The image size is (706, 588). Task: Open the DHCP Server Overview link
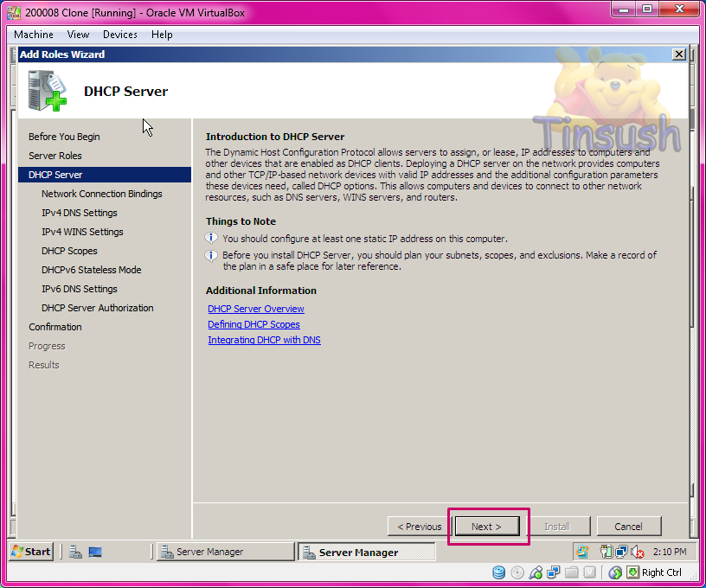[x=256, y=309]
